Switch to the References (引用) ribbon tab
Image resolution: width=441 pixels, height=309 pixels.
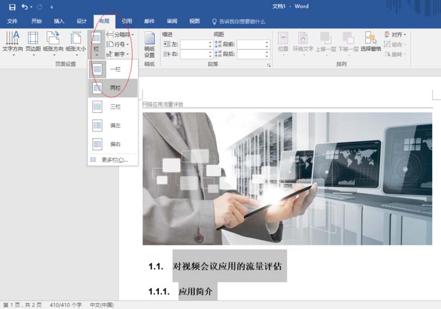point(127,22)
